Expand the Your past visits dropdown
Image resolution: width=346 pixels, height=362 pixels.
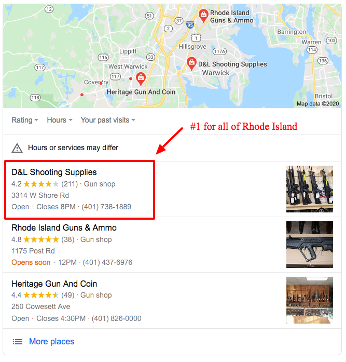pos(108,120)
